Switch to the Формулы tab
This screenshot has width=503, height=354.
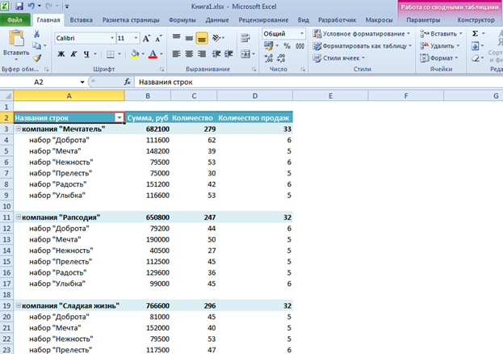(x=182, y=19)
